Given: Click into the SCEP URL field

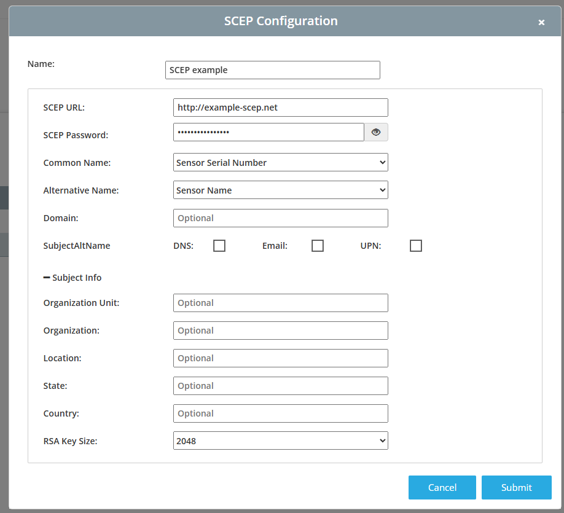Looking at the screenshot, I should tap(281, 108).
